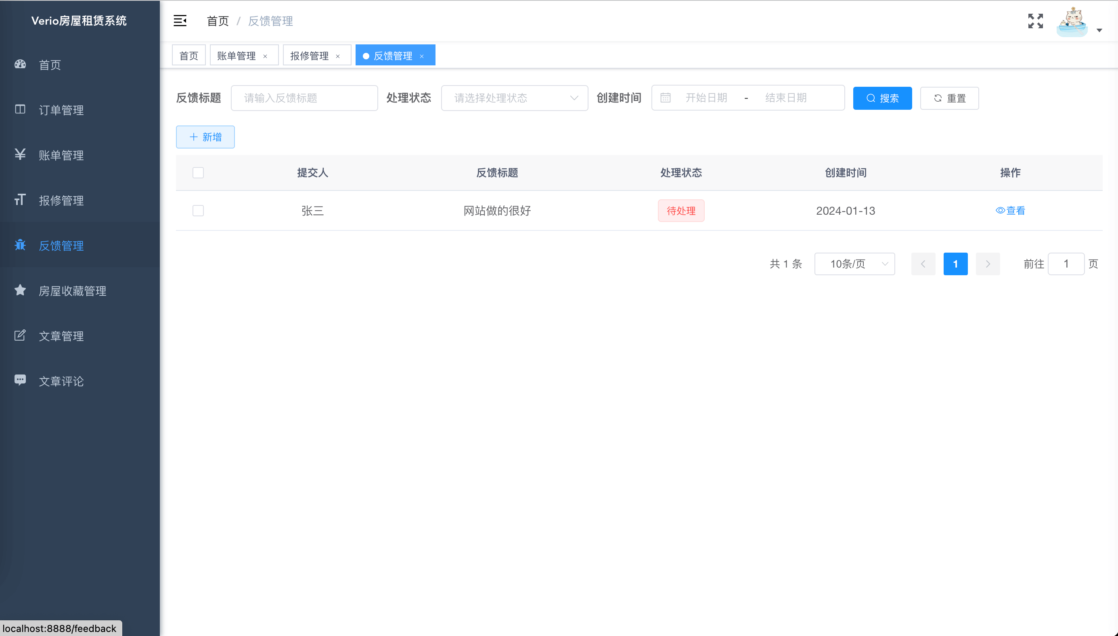Expand the 10条/页 page size selector

[854, 264]
